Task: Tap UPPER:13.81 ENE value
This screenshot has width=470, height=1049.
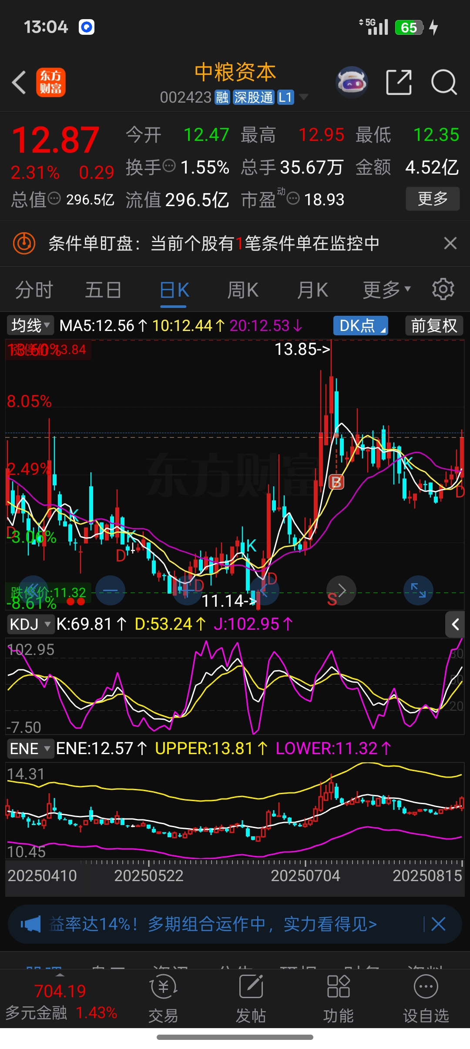Action: (211, 748)
